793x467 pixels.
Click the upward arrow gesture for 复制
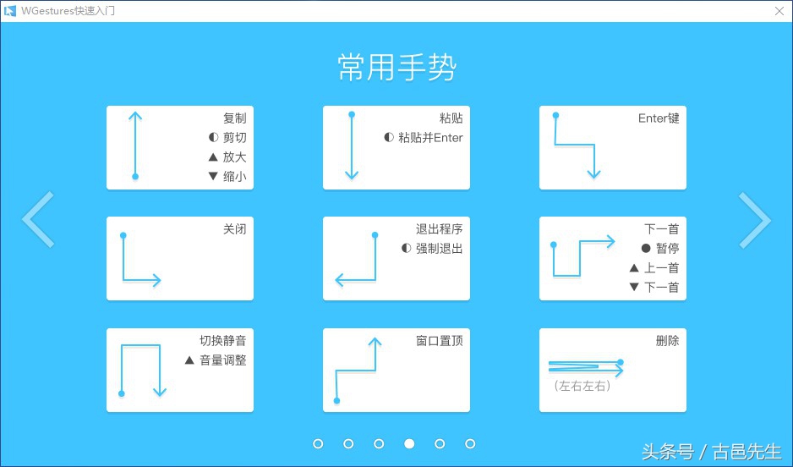pyautogui.click(x=135, y=146)
